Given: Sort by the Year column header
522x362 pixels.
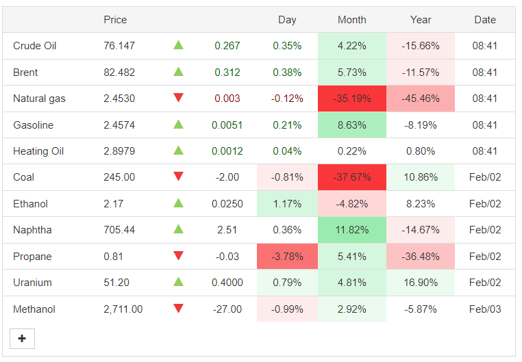Looking at the screenshot, I should (x=421, y=20).
